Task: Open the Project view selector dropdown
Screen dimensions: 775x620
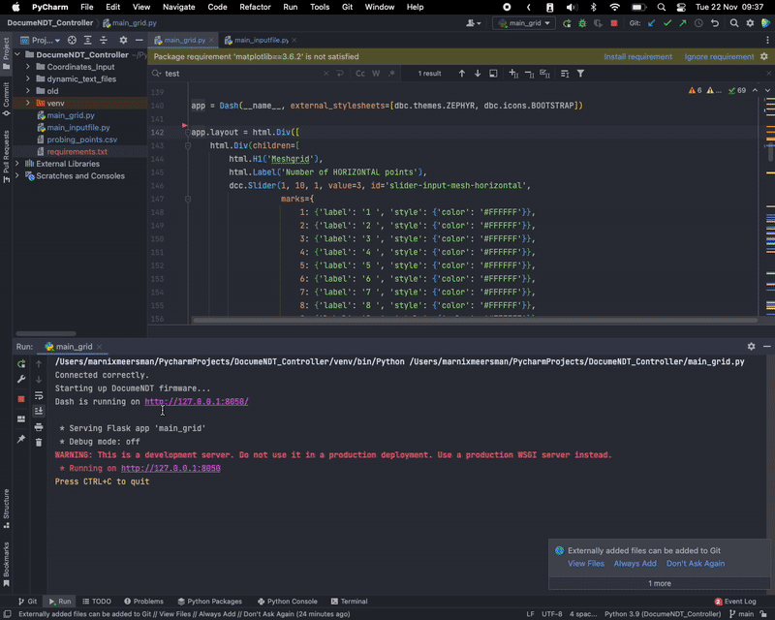Action: [x=40, y=40]
